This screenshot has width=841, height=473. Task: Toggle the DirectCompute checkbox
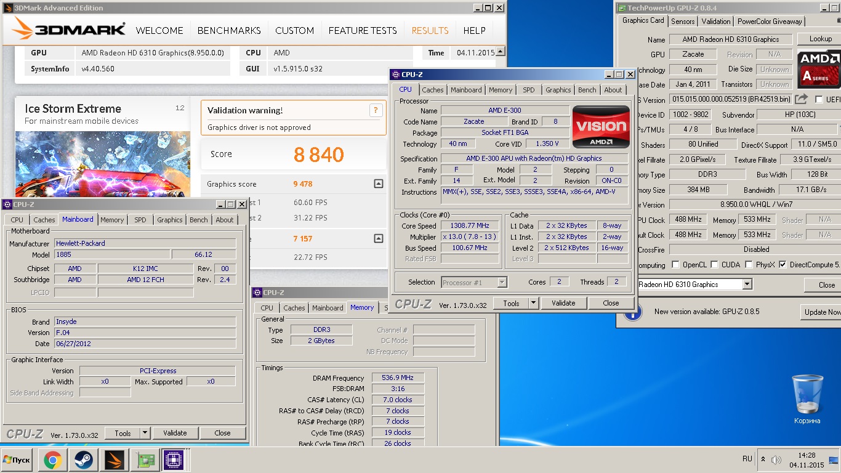[x=783, y=265]
